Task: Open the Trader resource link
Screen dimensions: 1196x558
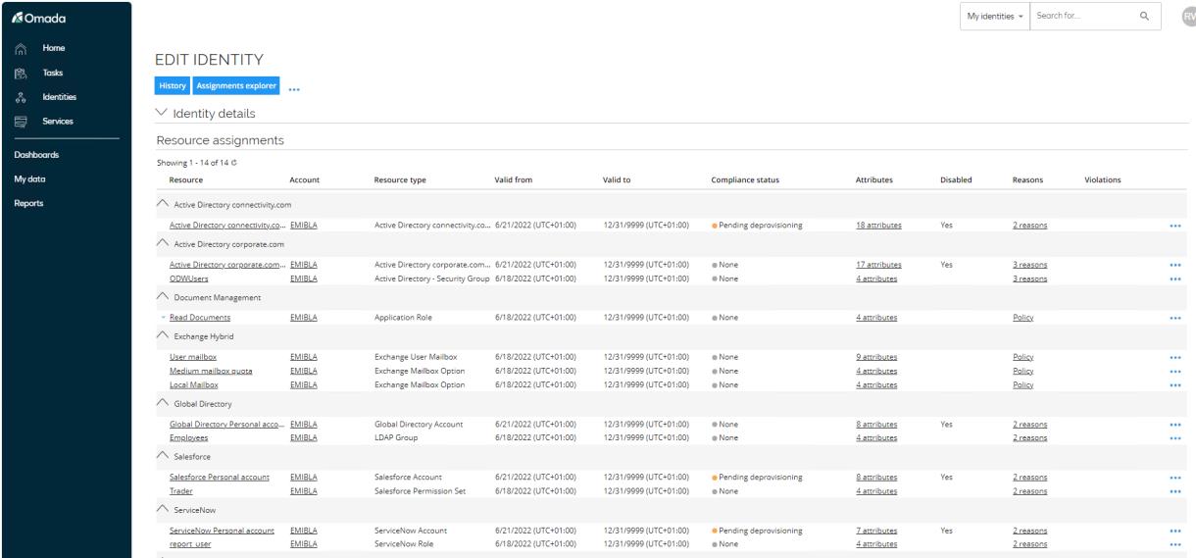Action: [x=180, y=491]
